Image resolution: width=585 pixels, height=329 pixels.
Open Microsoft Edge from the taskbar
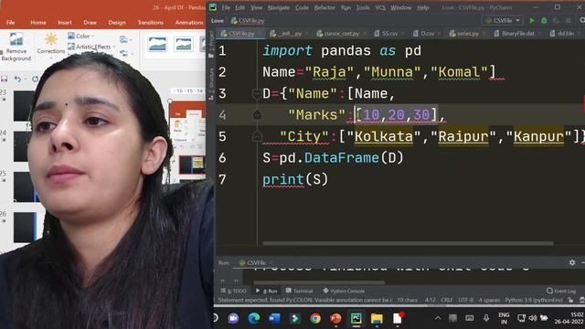[x=254, y=318]
